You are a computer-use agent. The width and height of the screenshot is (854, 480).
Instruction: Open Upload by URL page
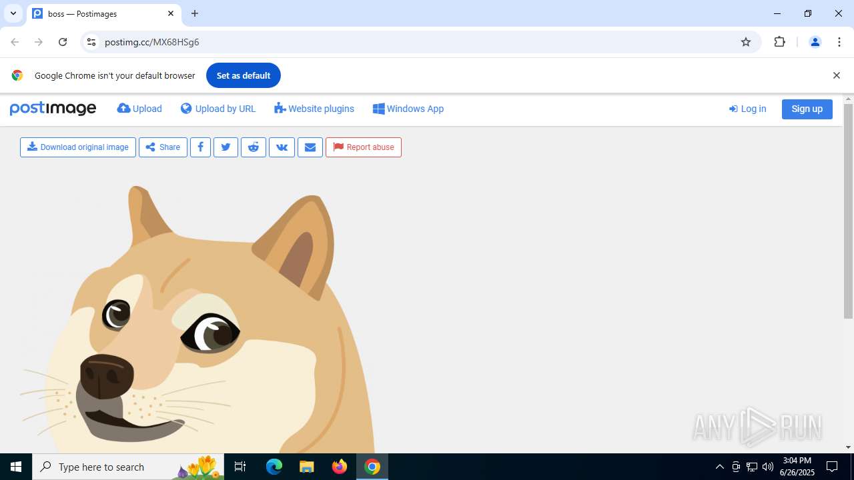click(x=218, y=109)
